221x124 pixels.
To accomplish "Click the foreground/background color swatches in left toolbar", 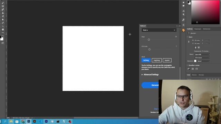I will (x=2, y=38).
